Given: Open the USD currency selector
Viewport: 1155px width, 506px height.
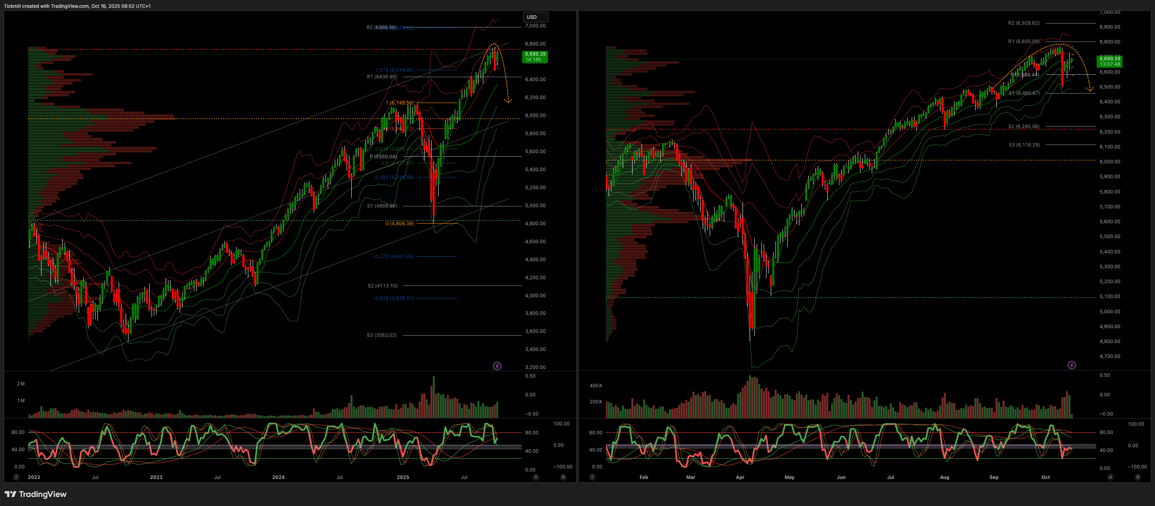Looking at the screenshot, I should click(x=535, y=17).
